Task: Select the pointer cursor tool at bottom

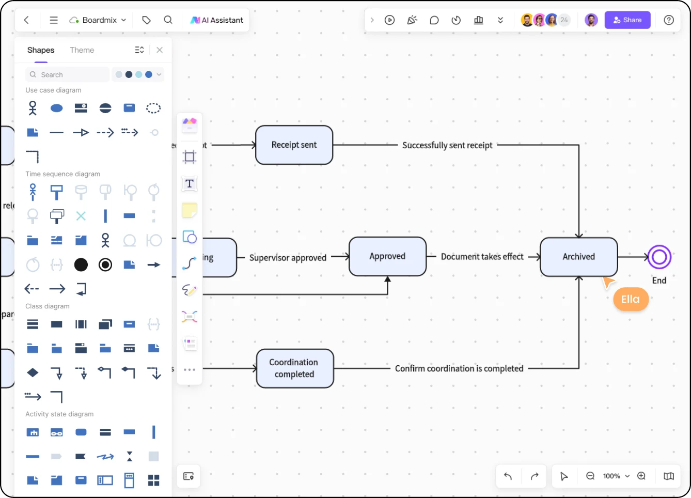Action: tap(564, 476)
